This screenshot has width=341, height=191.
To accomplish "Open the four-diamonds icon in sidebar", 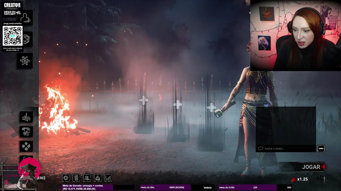I will [x=26, y=146].
